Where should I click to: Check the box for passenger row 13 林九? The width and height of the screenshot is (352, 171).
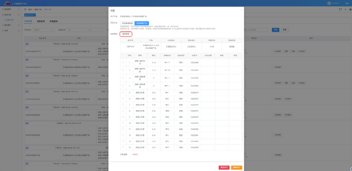point(122,141)
